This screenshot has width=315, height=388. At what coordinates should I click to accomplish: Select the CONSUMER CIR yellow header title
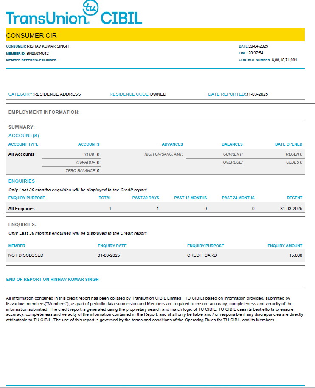[31, 36]
